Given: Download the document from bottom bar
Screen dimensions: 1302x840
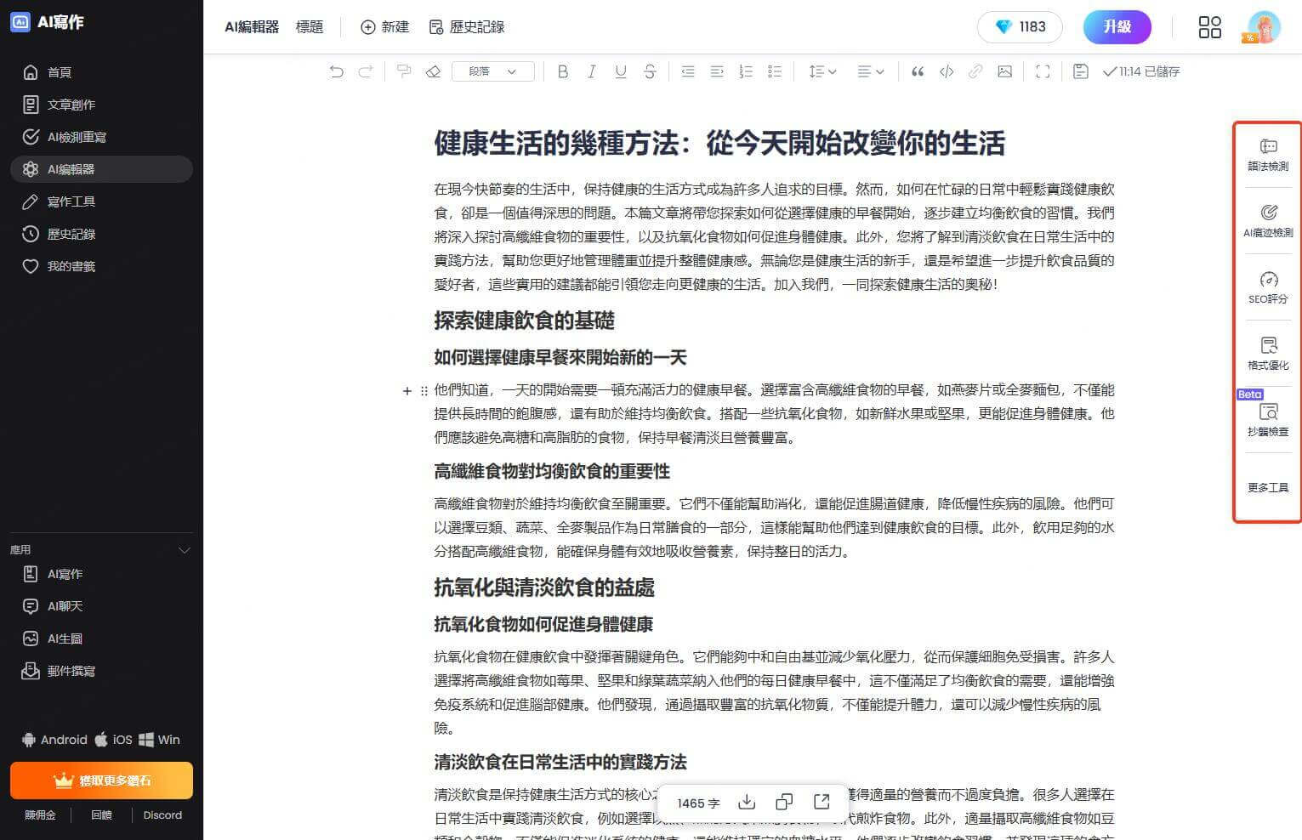Looking at the screenshot, I should point(747,802).
